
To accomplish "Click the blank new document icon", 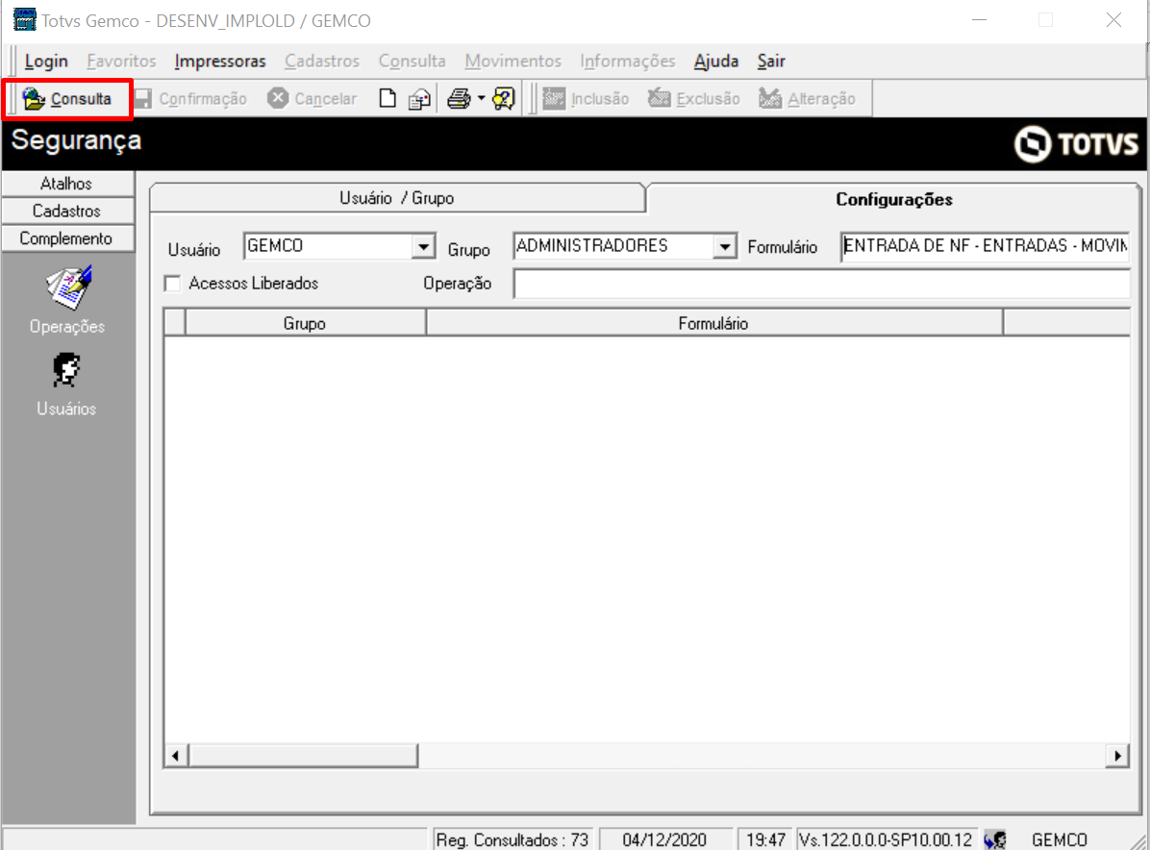I will [387, 98].
